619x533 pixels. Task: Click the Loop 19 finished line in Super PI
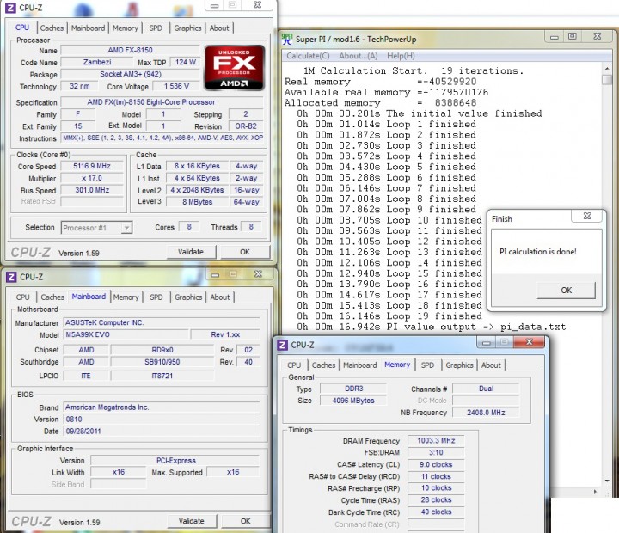tap(389, 316)
